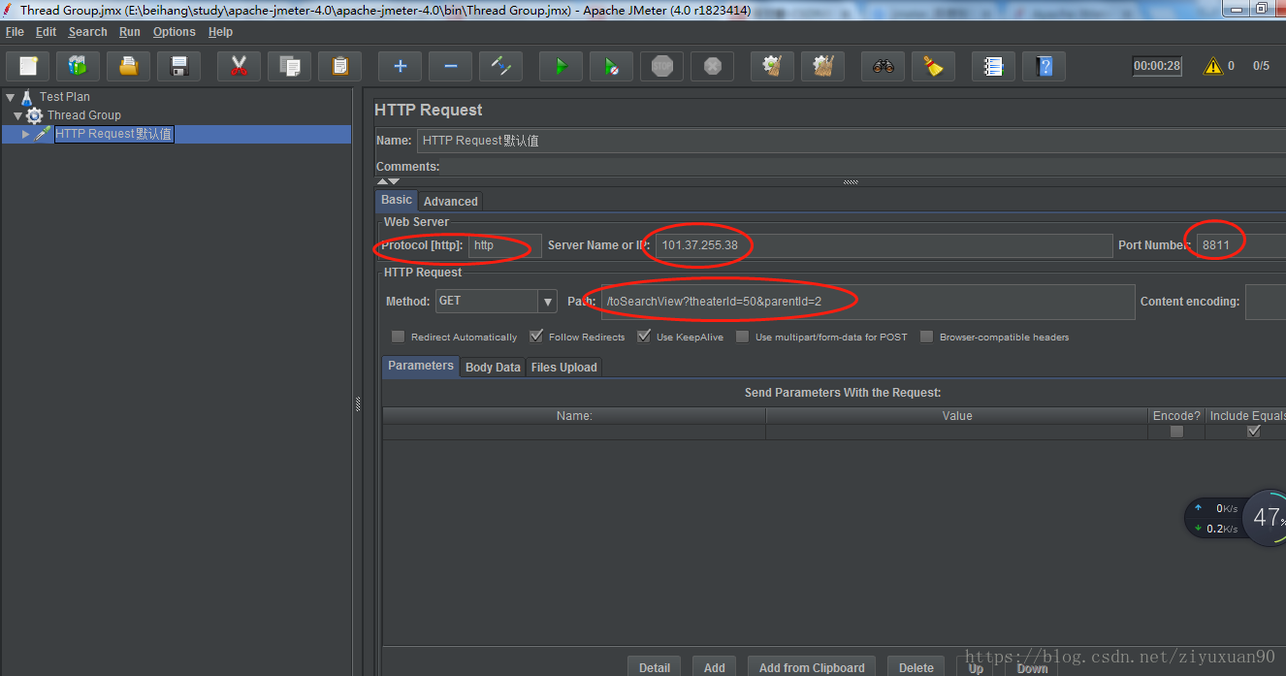The width and height of the screenshot is (1286, 676).
Task: Open the Help menu
Action: tap(221, 32)
